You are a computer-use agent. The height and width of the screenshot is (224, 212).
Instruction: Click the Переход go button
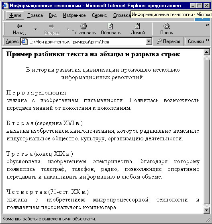point(169,41)
